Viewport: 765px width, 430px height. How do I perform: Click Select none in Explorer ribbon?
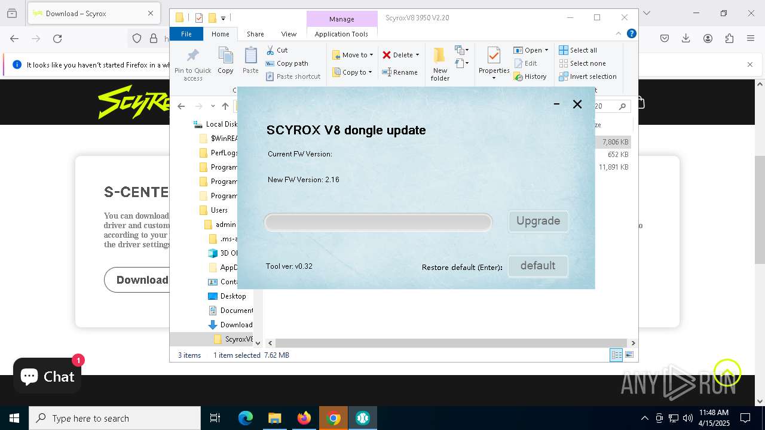[582, 63]
